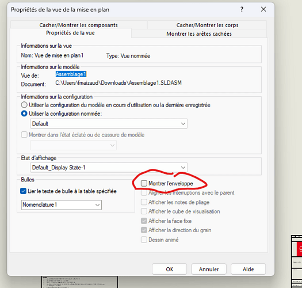
Task: Select the Montrer les arêtes cachées tab
Action: point(199,34)
